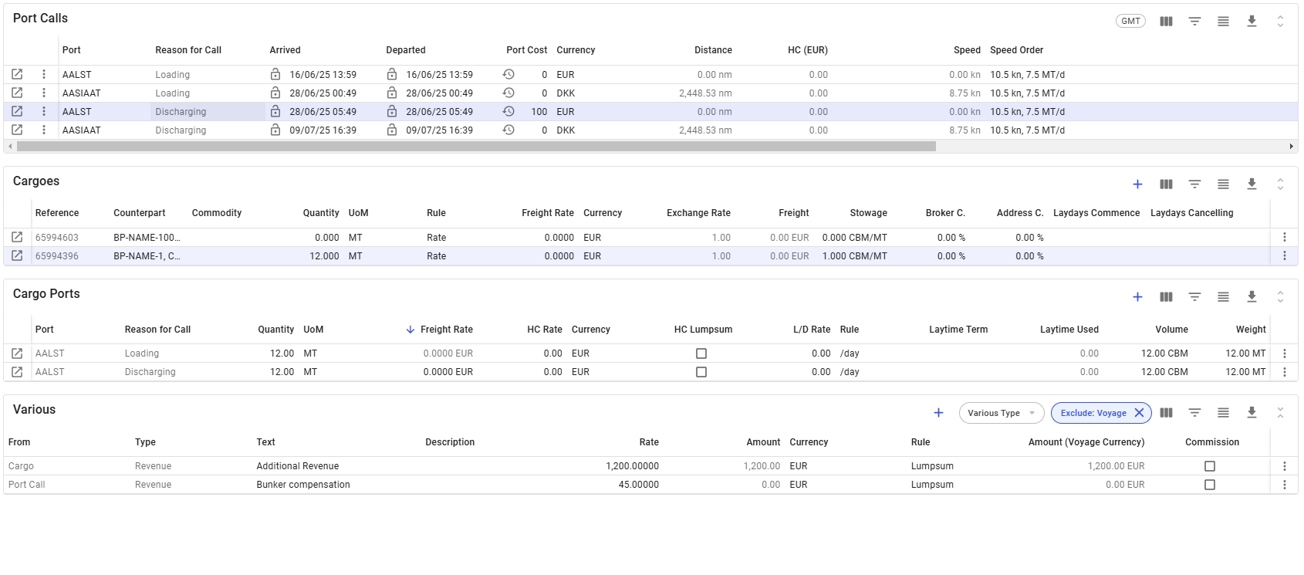Toggle HC Lumpsum for AALST Discharging

701,372
